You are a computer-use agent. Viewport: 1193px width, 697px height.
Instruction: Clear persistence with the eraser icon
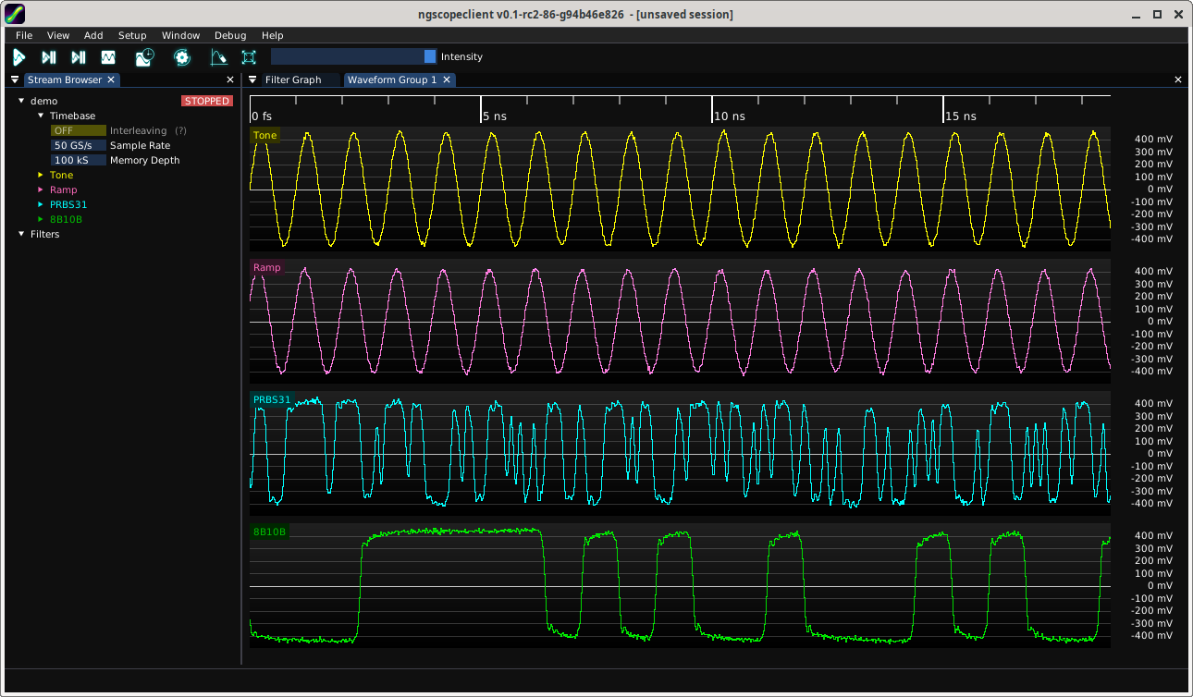pyautogui.click(x=218, y=57)
